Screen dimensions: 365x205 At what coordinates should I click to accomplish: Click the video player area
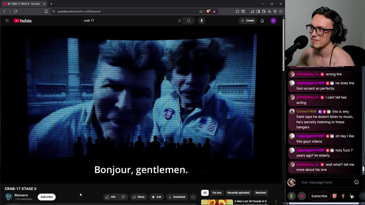pyautogui.click(x=141, y=105)
